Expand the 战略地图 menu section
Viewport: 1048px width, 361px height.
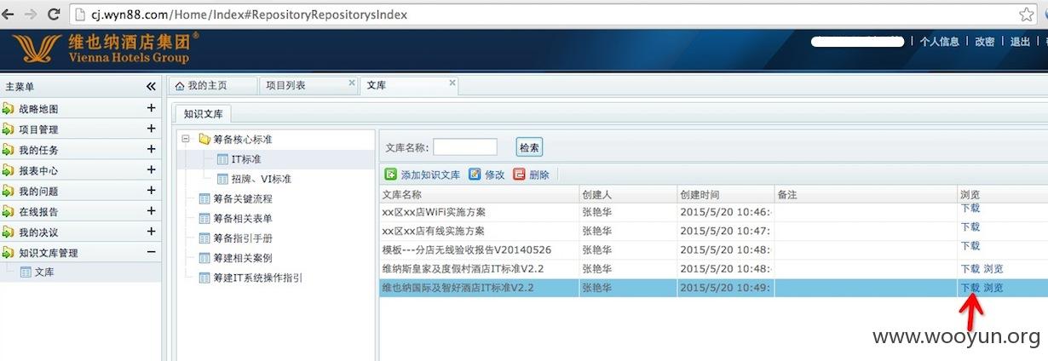pyautogui.click(x=151, y=108)
